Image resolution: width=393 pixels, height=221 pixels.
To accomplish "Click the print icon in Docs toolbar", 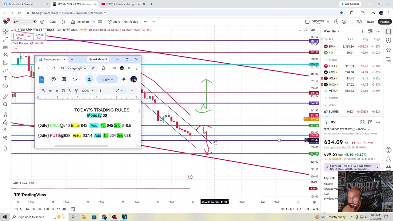I will pyautogui.click(x=63, y=91).
